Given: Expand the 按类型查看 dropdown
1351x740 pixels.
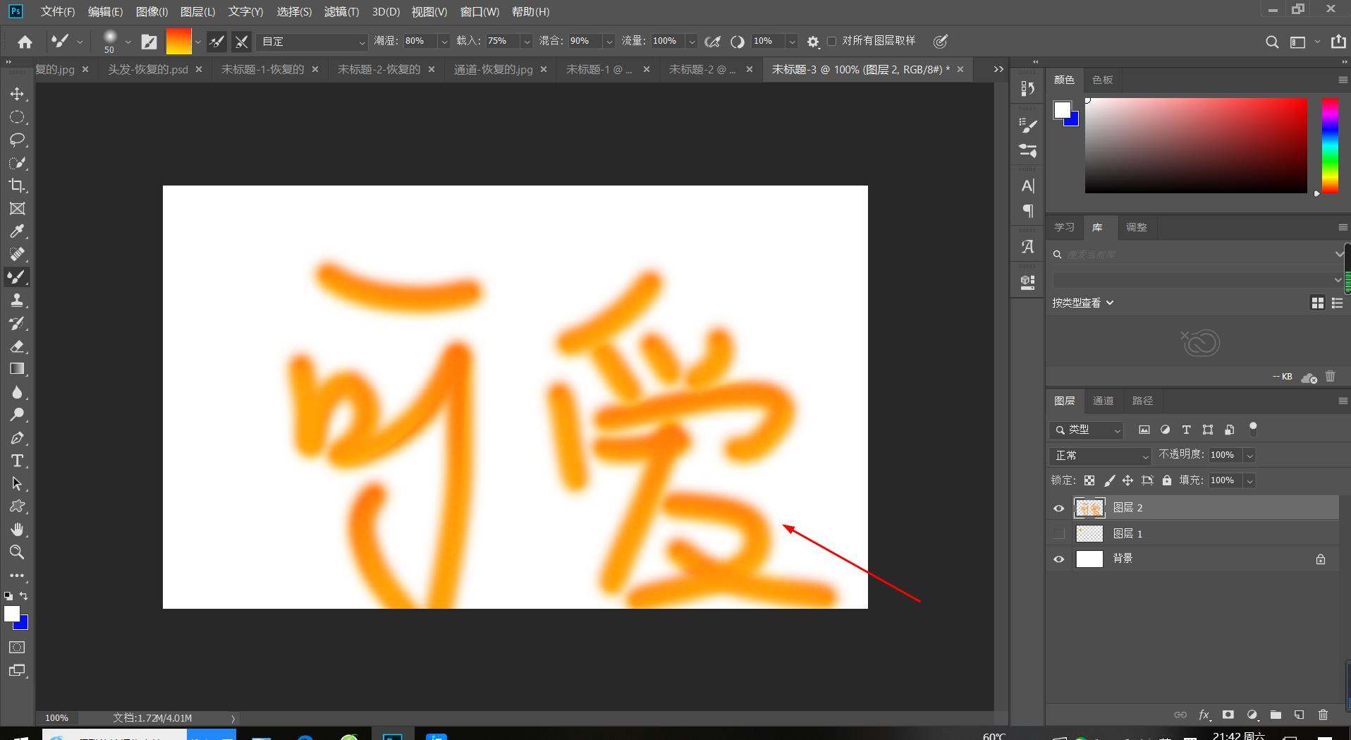Looking at the screenshot, I should 1083,303.
